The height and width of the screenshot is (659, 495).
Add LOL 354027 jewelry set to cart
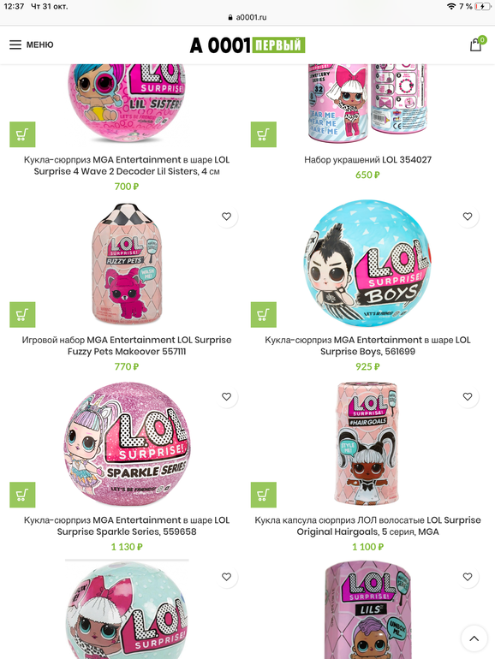click(264, 134)
